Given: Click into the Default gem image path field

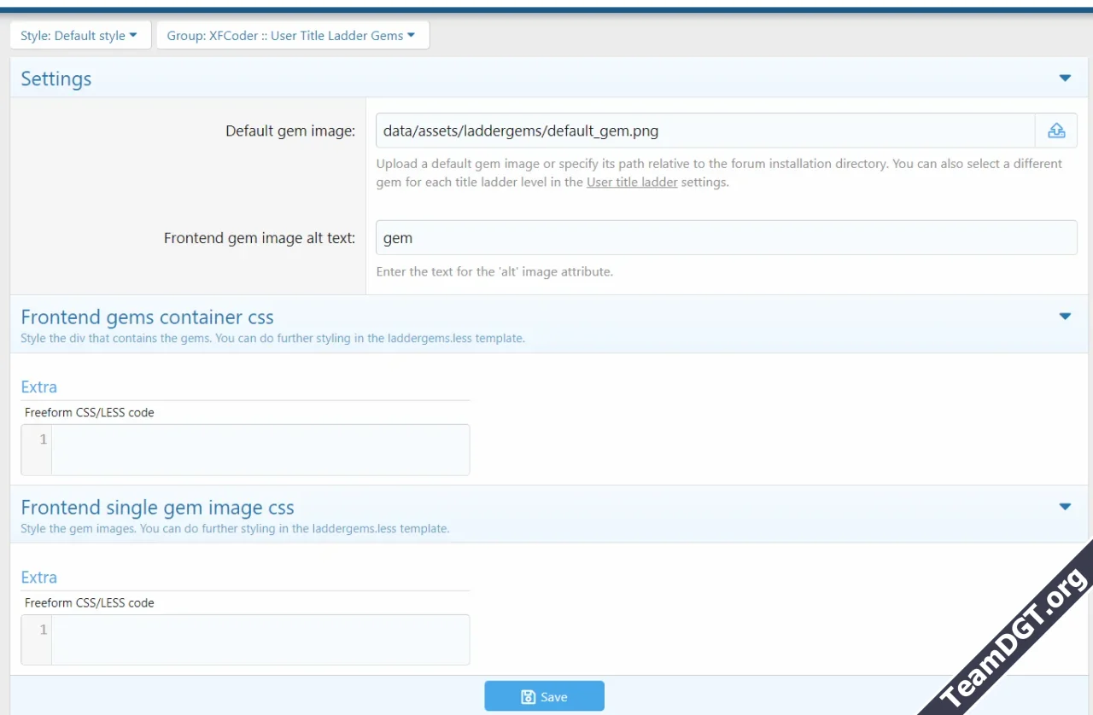Looking at the screenshot, I should [704, 131].
